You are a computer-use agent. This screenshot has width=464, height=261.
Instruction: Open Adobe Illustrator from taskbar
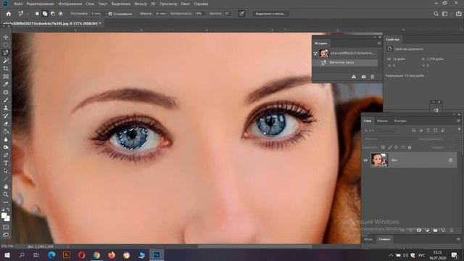[67, 254]
